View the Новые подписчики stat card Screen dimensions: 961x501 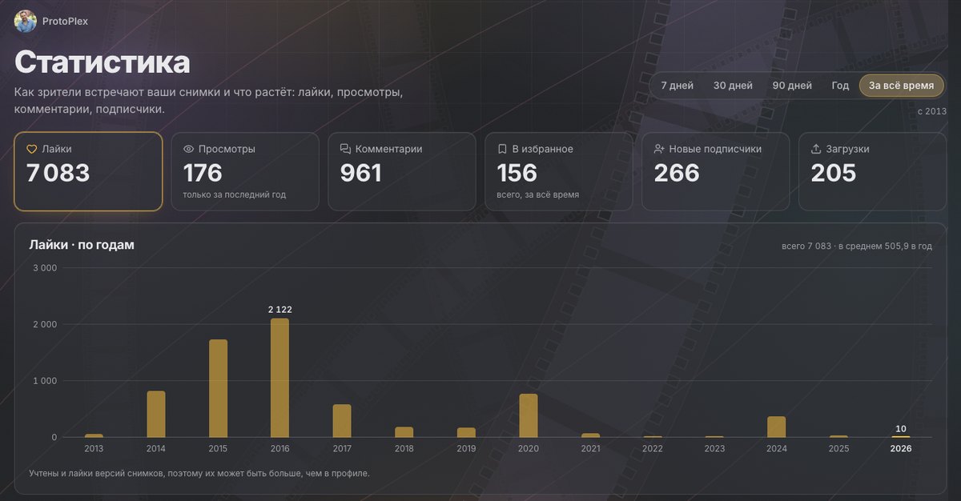pyautogui.click(x=716, y=171)
